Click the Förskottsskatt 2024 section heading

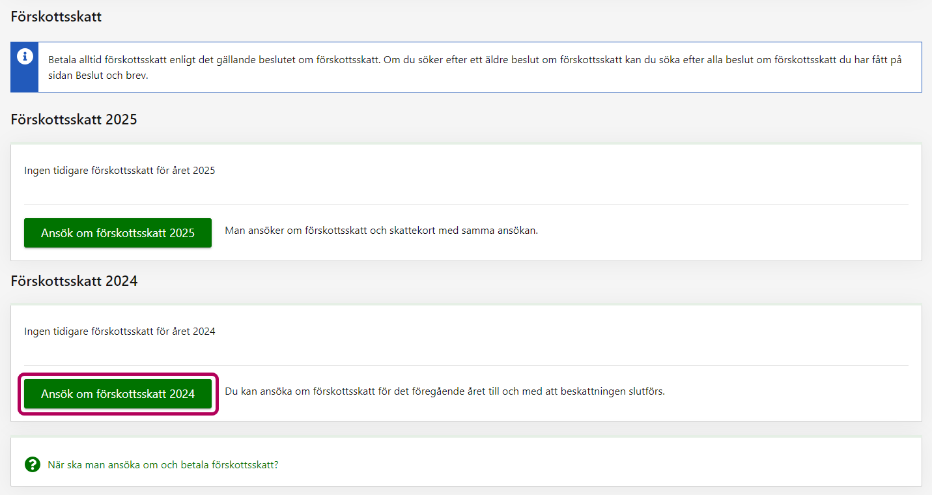[x=74, y=281]
